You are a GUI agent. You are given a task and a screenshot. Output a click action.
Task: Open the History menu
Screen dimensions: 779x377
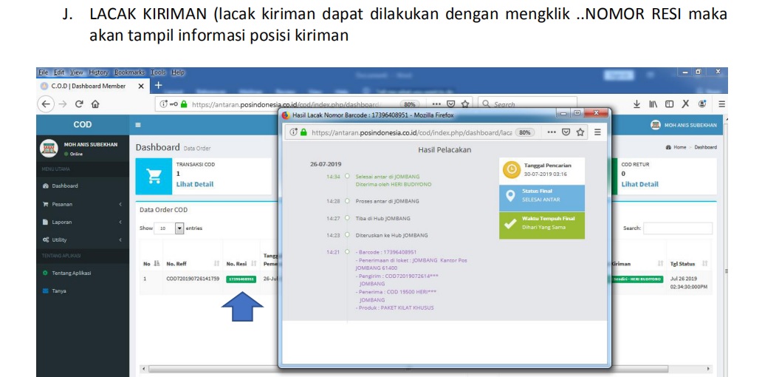click(98, 72)
